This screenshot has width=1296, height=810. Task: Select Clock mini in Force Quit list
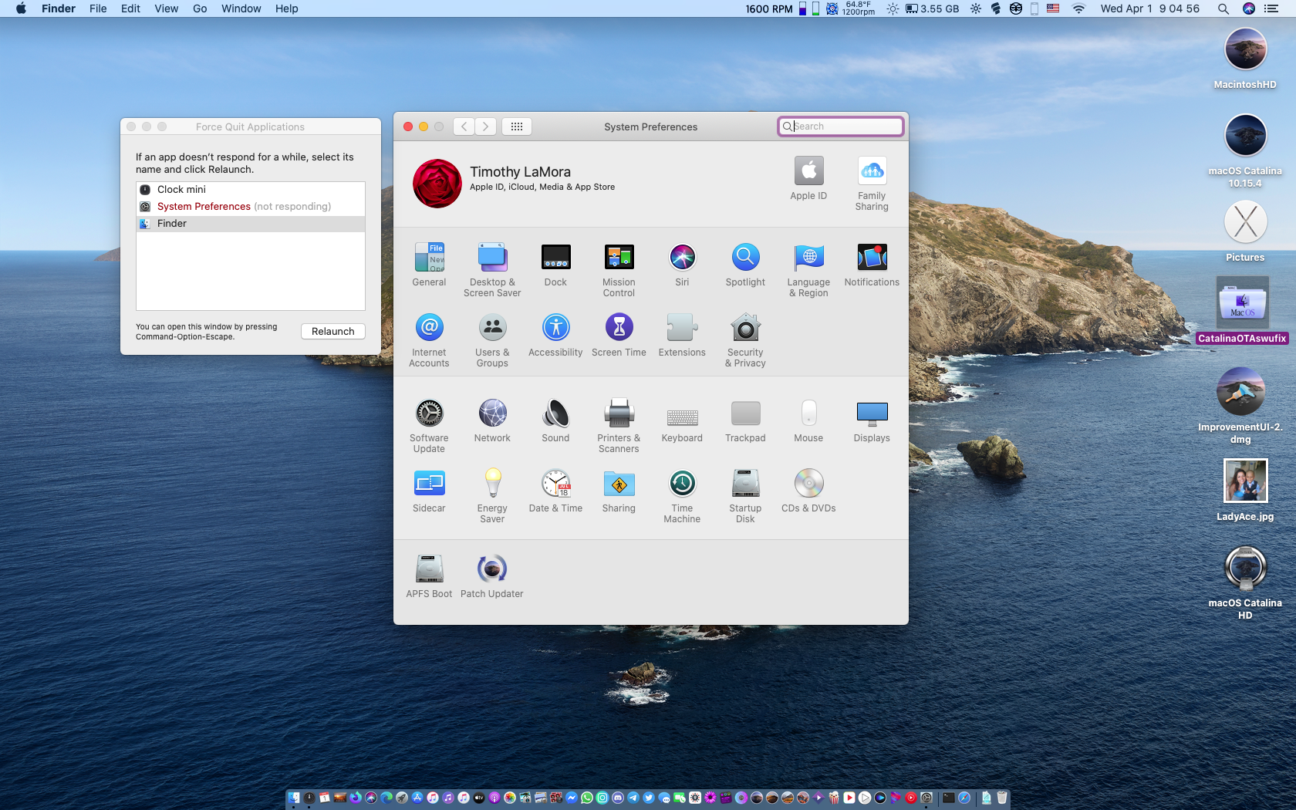coord(181,190)
